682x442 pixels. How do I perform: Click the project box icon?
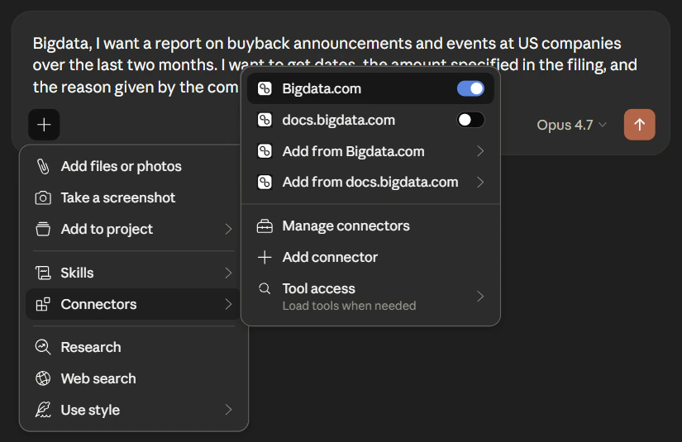click(43, 229)
